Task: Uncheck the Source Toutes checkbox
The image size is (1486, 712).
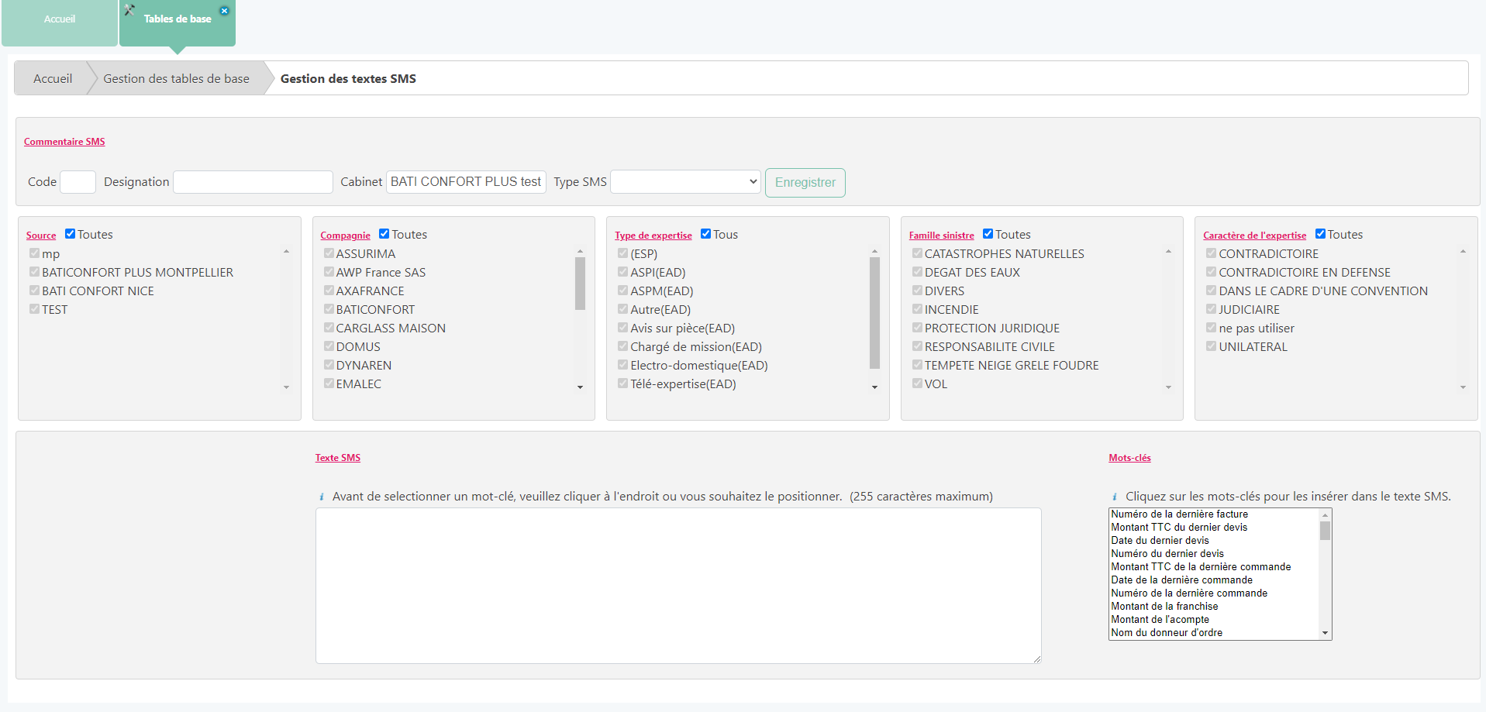Action: click(x=71, y=234)
